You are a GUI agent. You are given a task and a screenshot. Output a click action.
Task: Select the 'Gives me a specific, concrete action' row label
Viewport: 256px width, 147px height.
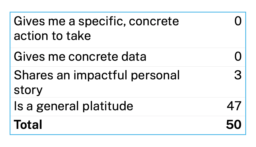[x=96, y=28]
